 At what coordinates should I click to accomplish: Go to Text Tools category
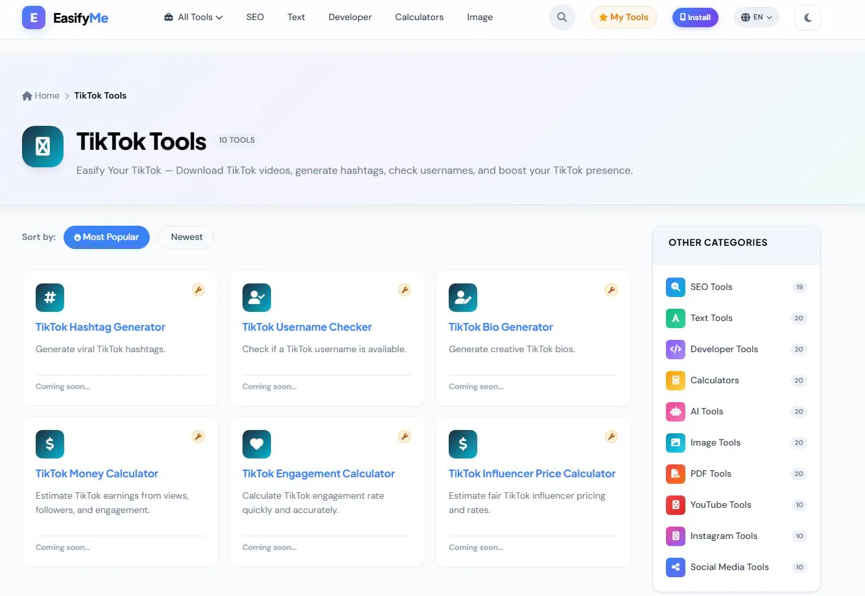point(737,318)
